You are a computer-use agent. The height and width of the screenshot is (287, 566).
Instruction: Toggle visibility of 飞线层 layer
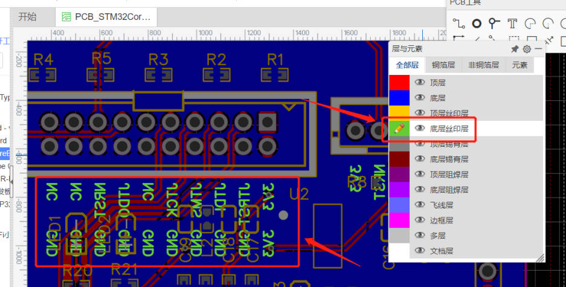(420, 205)
